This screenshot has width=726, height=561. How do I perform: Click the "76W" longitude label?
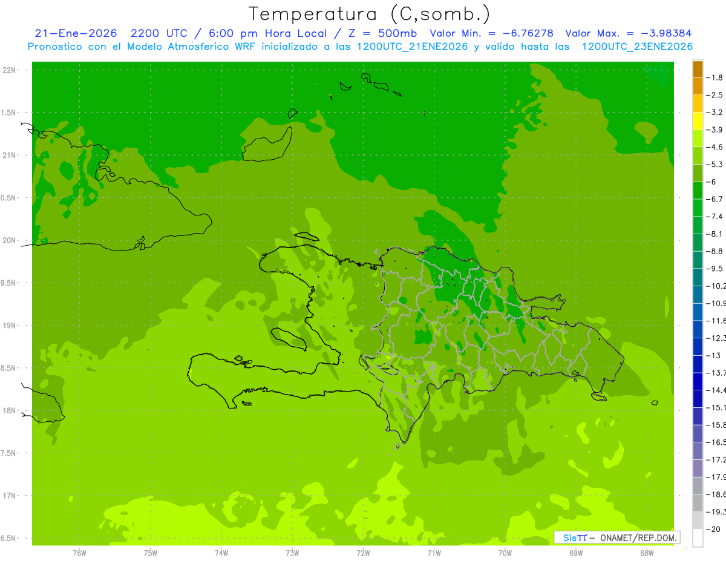click(x=79, y=553)
